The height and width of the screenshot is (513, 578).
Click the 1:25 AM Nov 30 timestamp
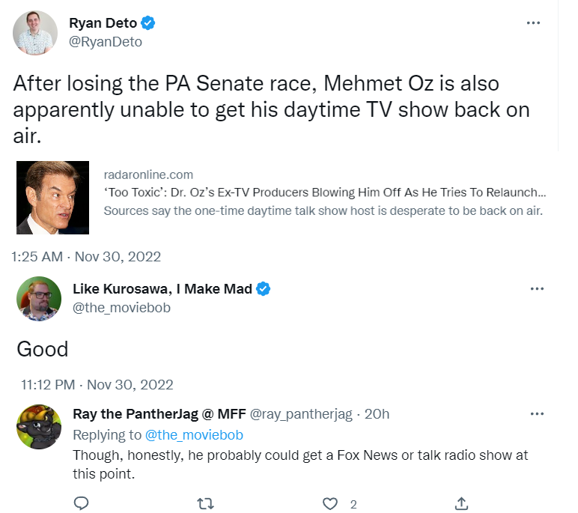coord(86,257)
